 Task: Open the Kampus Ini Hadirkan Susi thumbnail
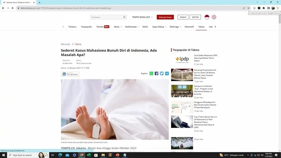coord(182,91)
